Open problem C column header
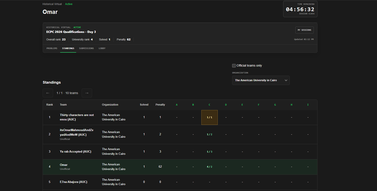 (210, 105)
